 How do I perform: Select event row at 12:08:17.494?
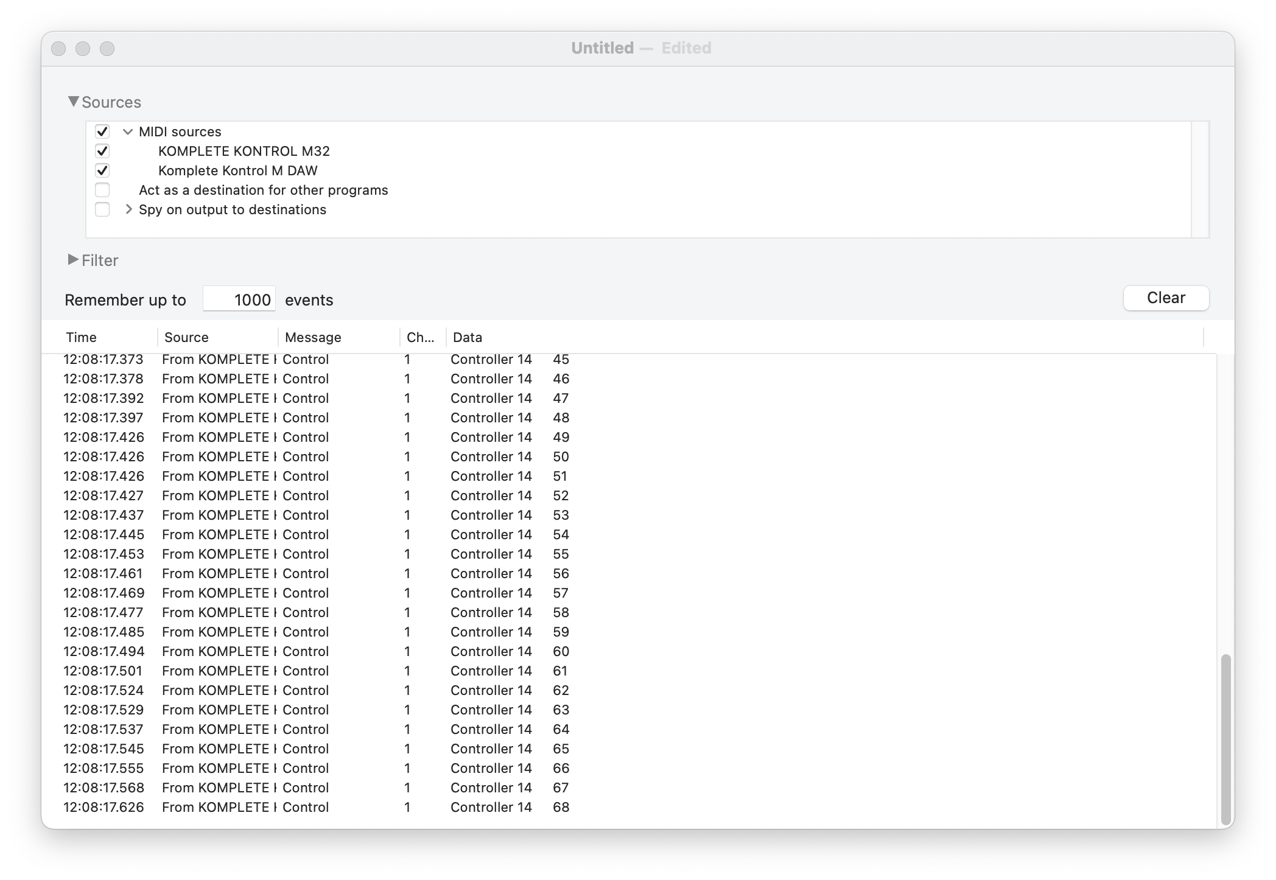[629, 651]
